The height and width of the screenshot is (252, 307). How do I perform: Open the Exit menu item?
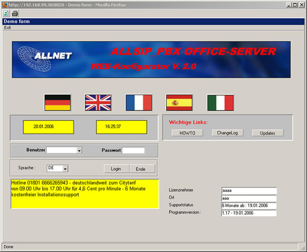(8, 28)
